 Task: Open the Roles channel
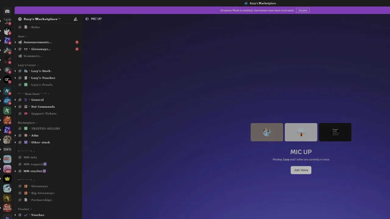pos(48,27)
